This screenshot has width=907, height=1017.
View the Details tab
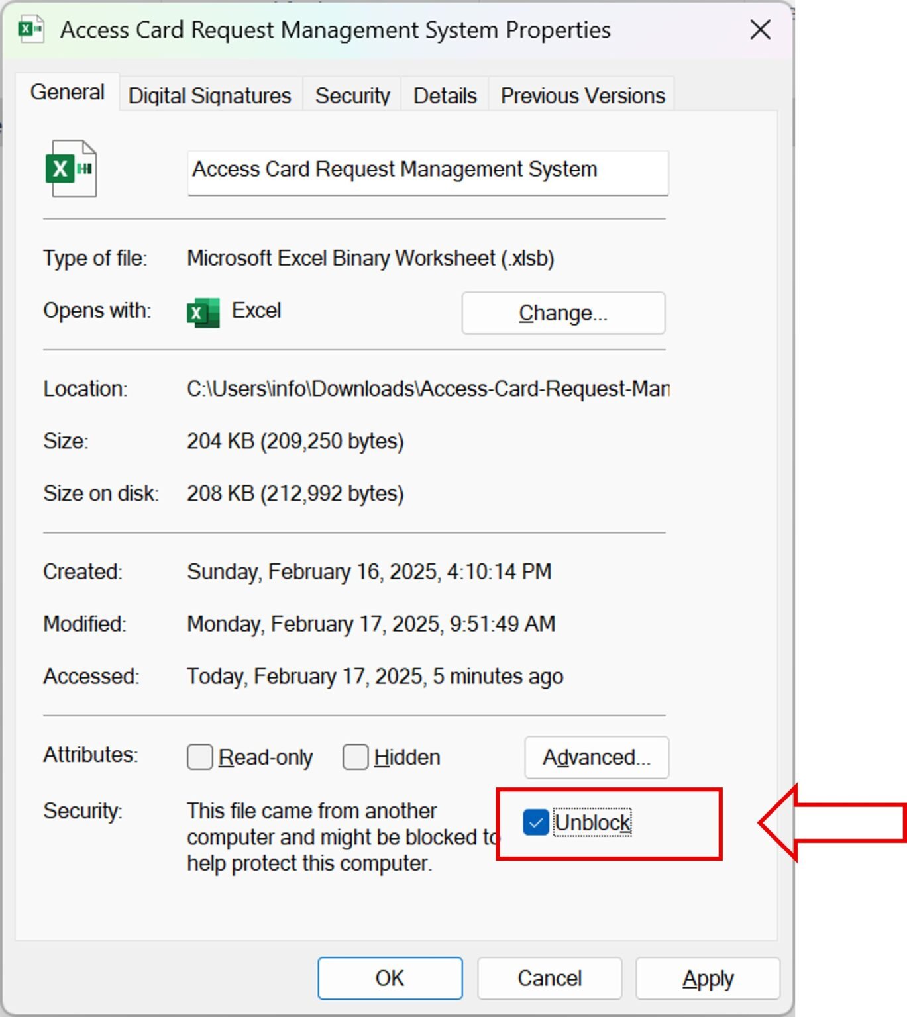(x=444, y=95)
